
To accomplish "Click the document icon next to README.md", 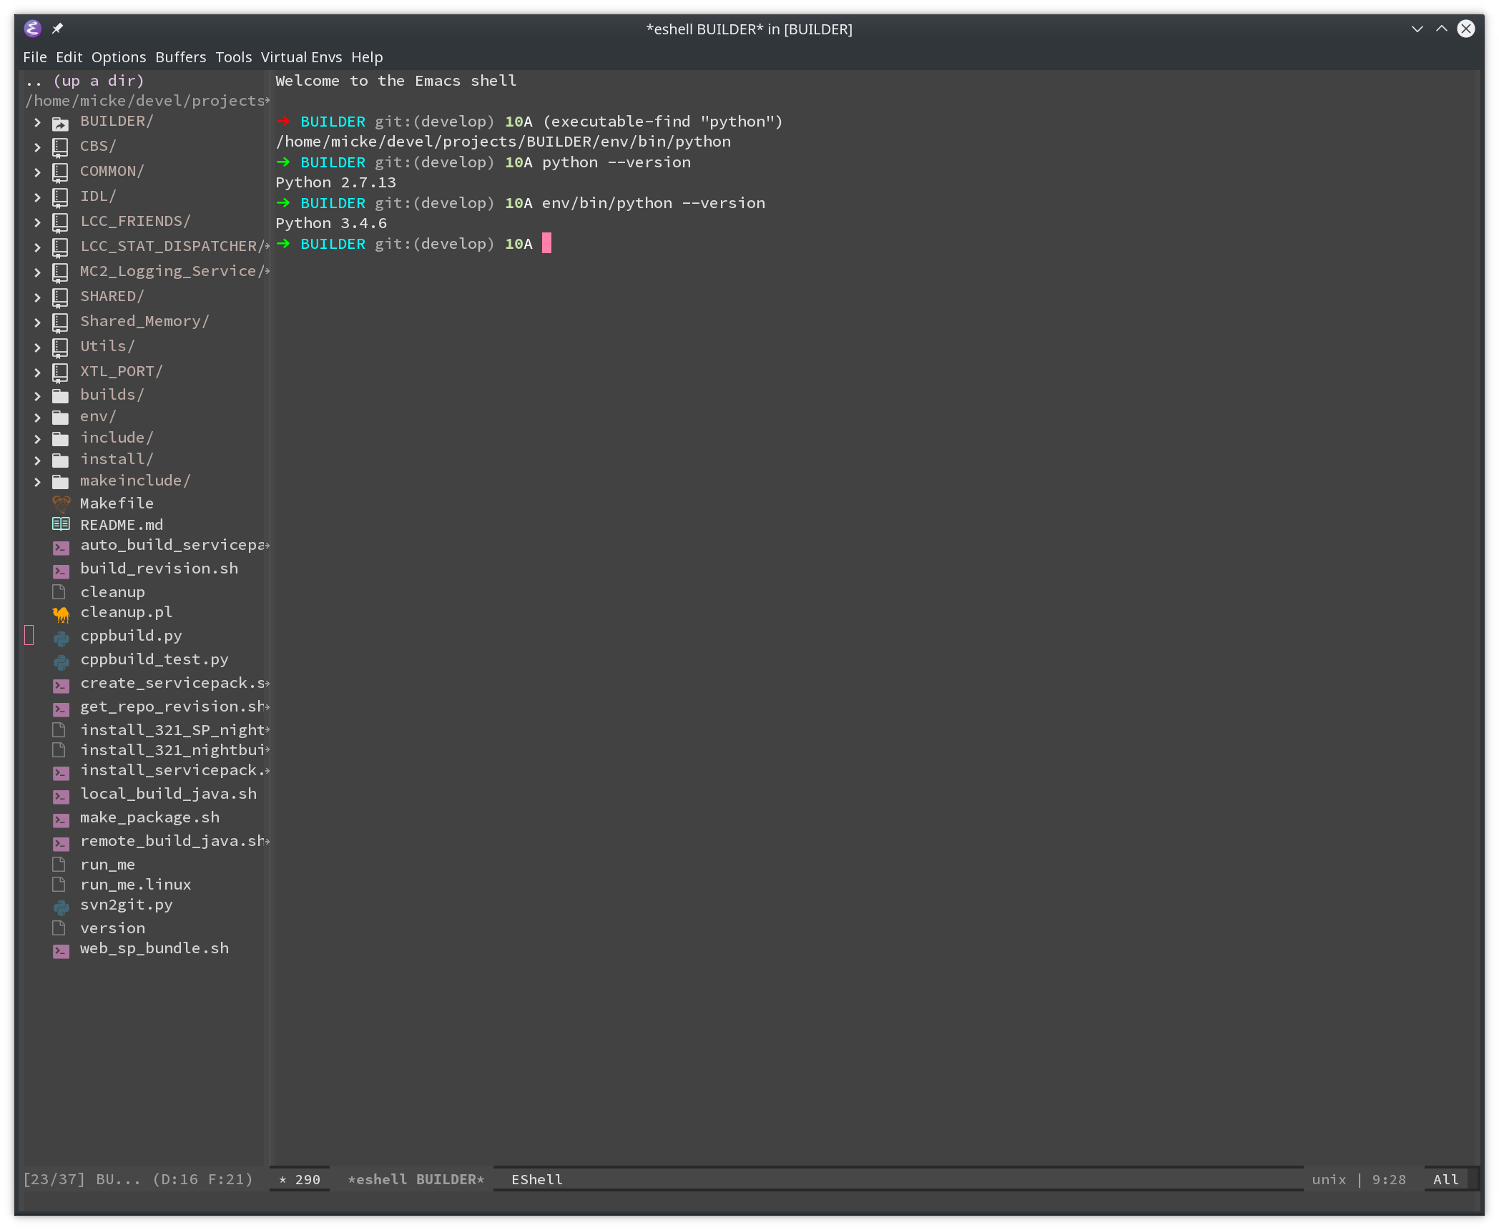I will pos(60,524).
